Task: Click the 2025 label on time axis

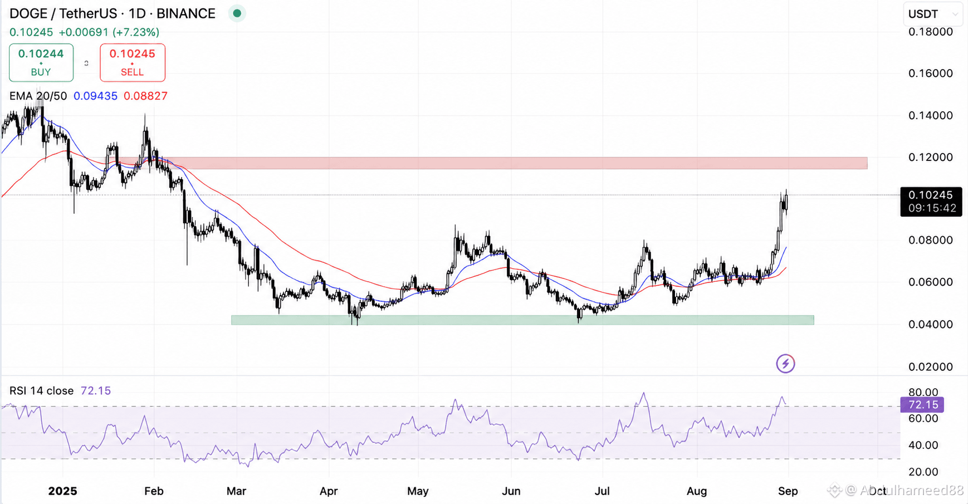Action: tap(62, 491)
